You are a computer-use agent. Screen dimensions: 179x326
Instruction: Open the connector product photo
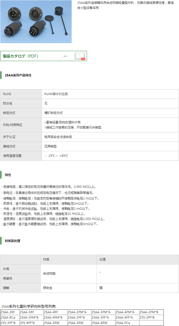(36, 22)
